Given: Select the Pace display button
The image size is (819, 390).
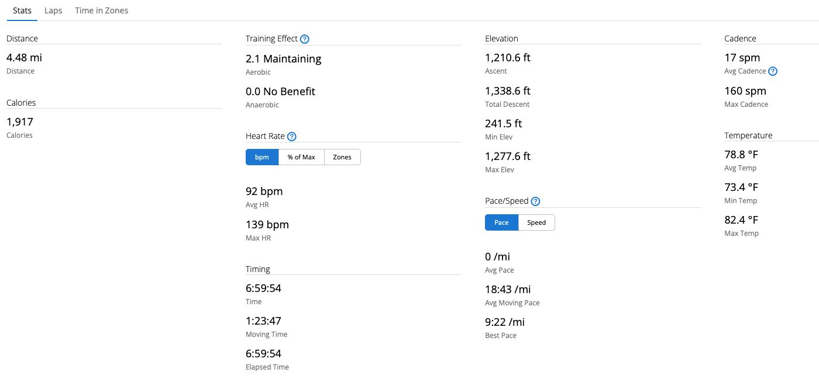Looking at the screenshot, I should pyautogui.click(x=501, y=222).
